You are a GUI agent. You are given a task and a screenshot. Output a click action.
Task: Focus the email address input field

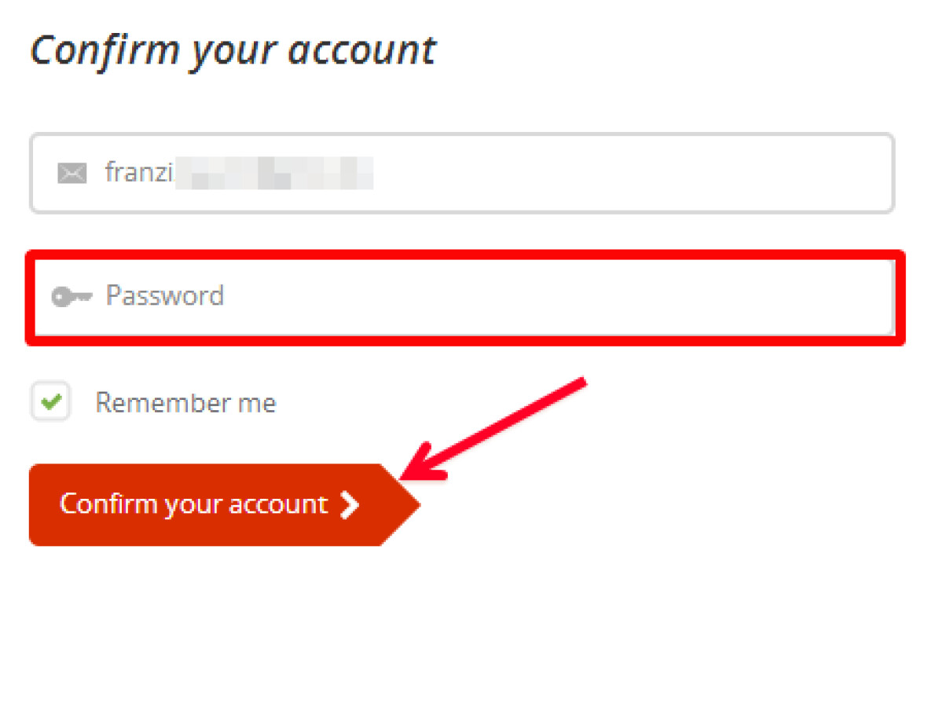pyautogui.click(x=462, y=173)
